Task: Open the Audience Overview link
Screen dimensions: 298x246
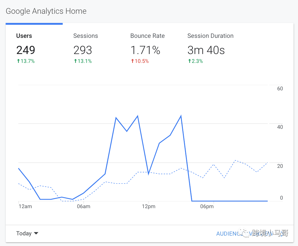Action: click(x=232, y=234)
